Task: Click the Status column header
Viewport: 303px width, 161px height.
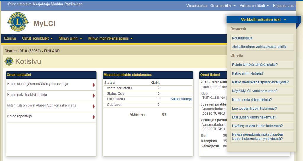Action: [109, 83]
